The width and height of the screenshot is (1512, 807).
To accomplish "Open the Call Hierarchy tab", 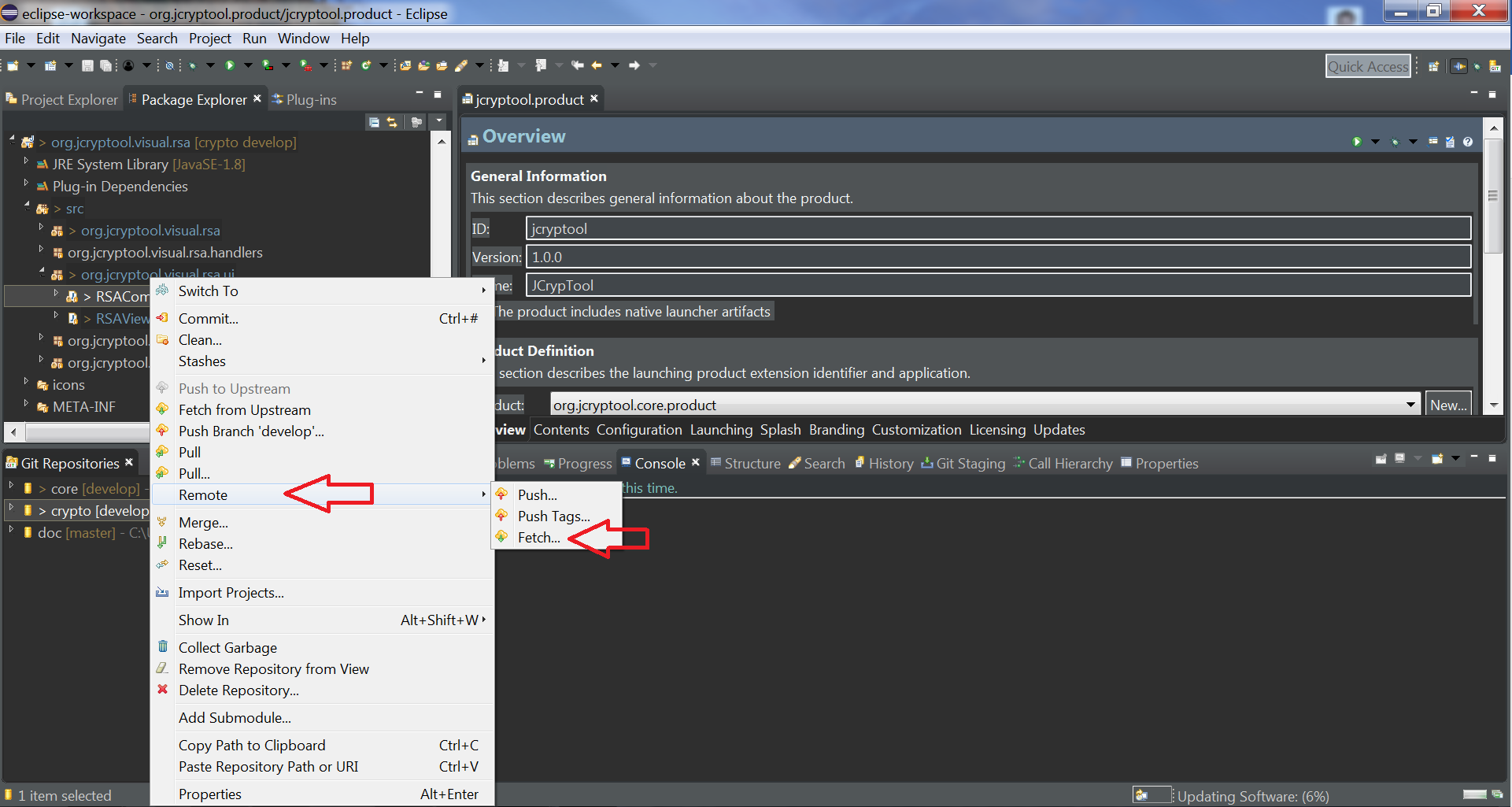I will [x=1063, y=463].
